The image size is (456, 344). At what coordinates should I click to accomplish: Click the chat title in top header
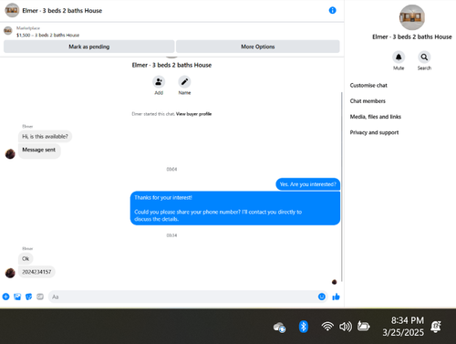point(62,11)
